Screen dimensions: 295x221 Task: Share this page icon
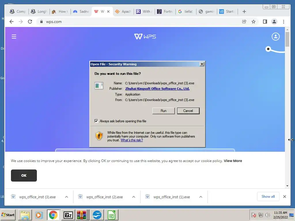pyautogui.click(x=244, y=22)
